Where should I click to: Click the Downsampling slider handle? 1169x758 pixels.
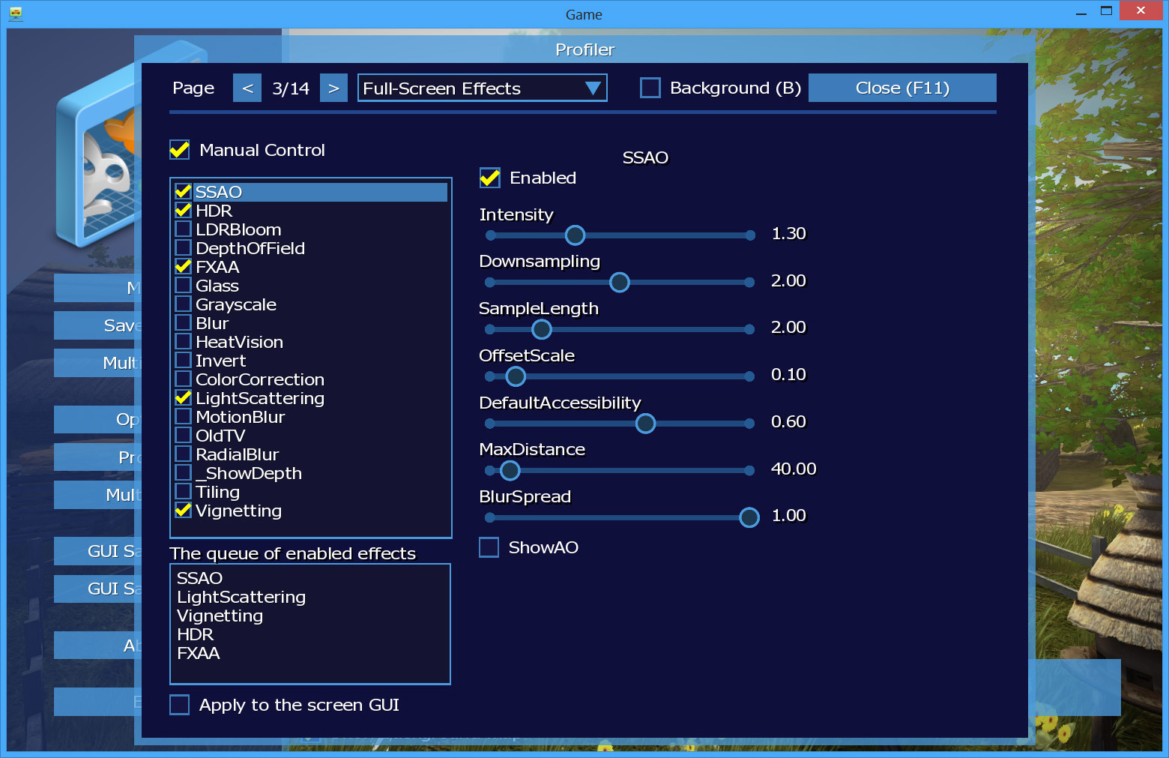click(x=620, y=283)
